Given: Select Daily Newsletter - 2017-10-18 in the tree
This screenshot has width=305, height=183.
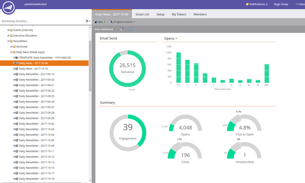Looking at the screenshot, I should coord(37,179).
